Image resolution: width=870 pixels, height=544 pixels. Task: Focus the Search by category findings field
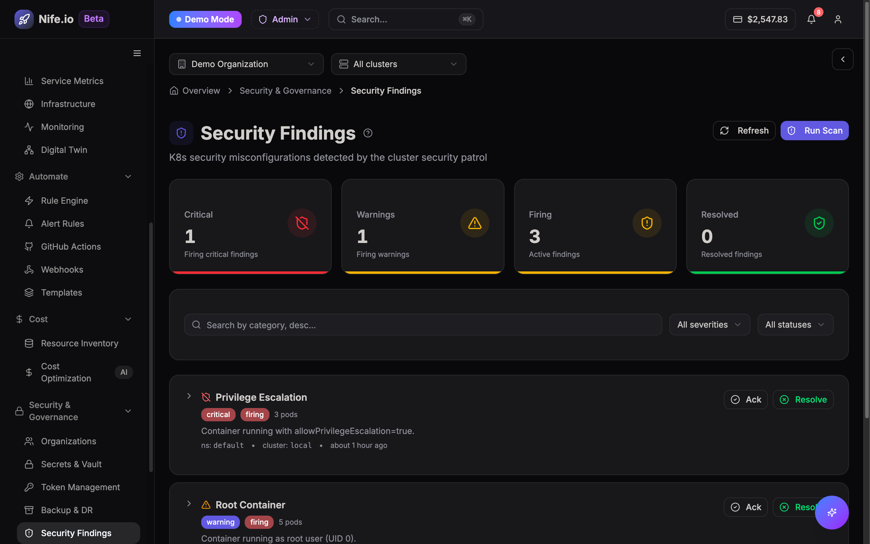pos(423,325)
